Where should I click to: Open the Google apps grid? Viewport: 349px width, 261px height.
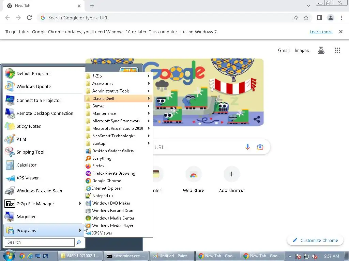(337, 50)
